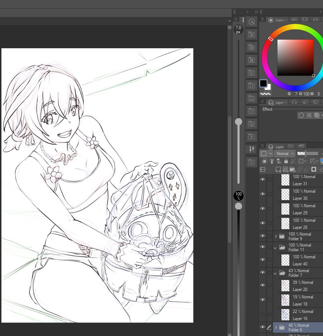Click the transfer to lower layer icon
This screenshot has height=336, width=323.
click(300, 170)
